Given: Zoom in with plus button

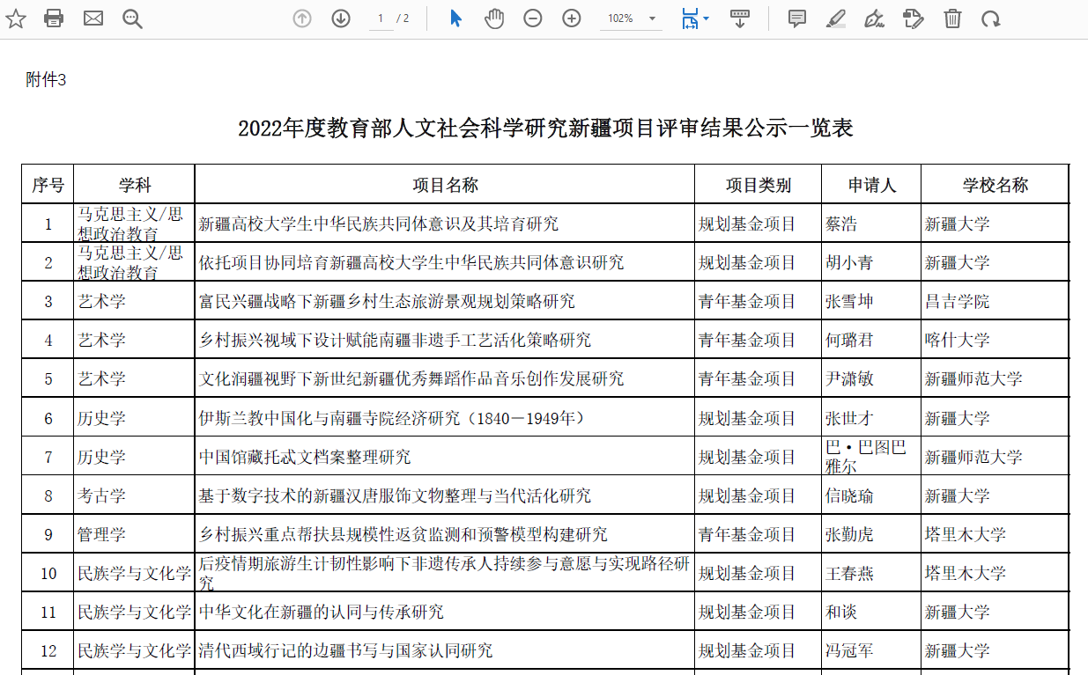Looking at the screenshot, I should click(x=572, y=18).
